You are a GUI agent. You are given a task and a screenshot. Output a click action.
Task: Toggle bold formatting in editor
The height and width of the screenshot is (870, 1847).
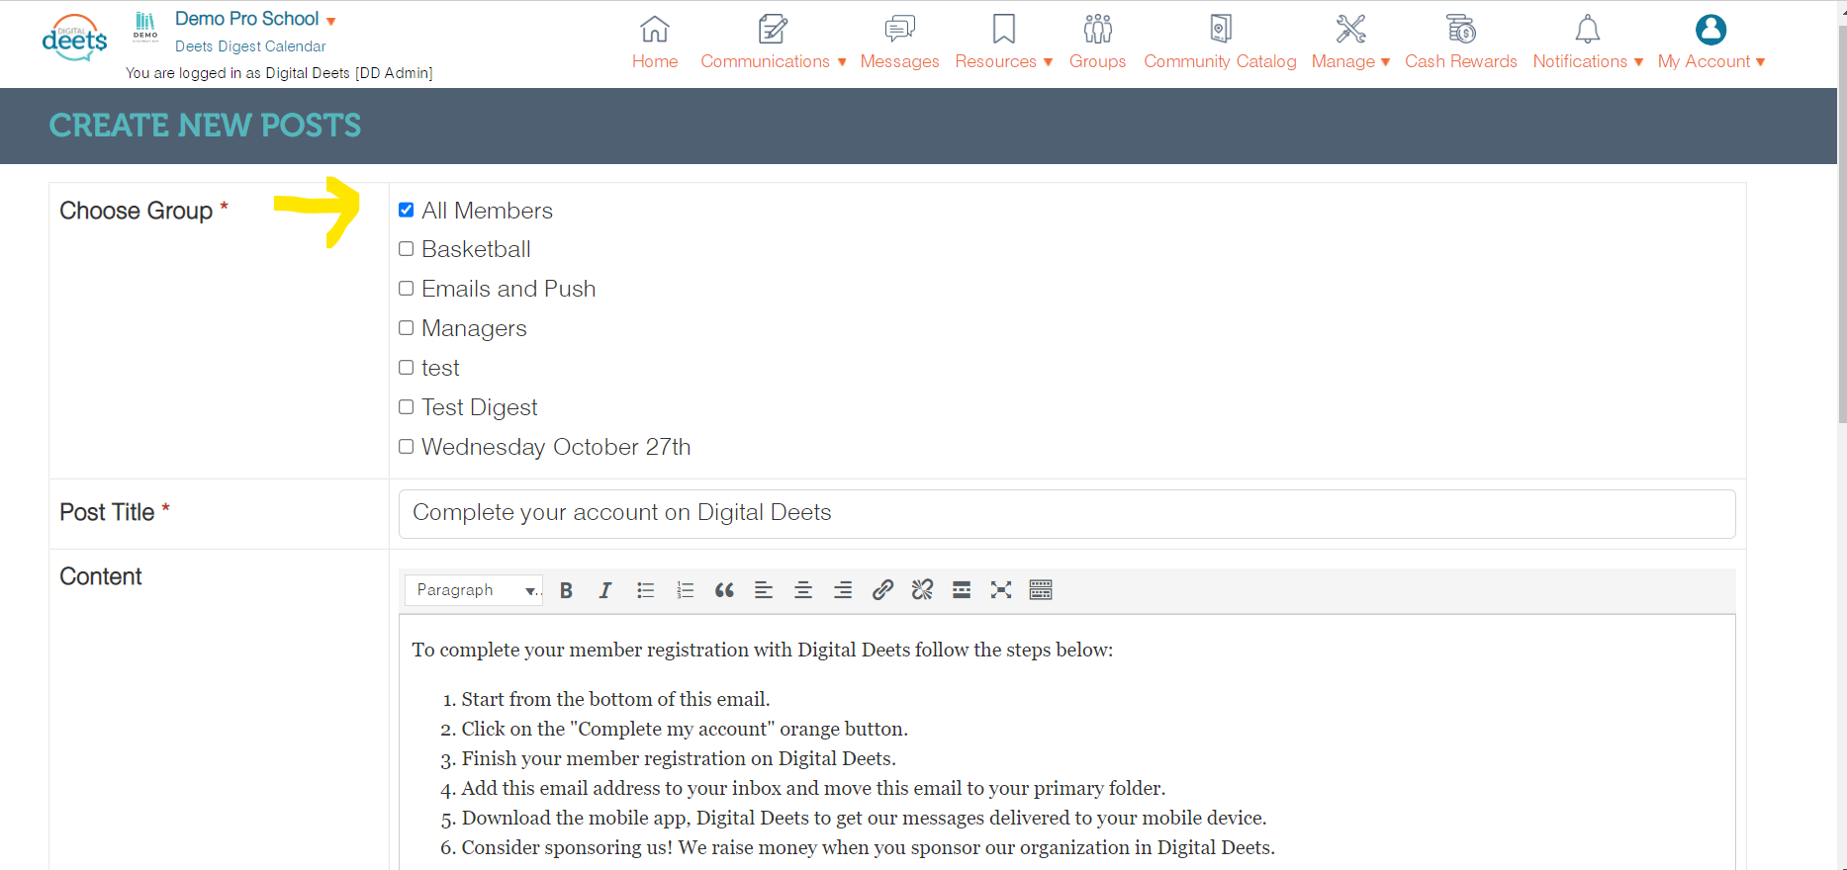click(x=566, y=590)
